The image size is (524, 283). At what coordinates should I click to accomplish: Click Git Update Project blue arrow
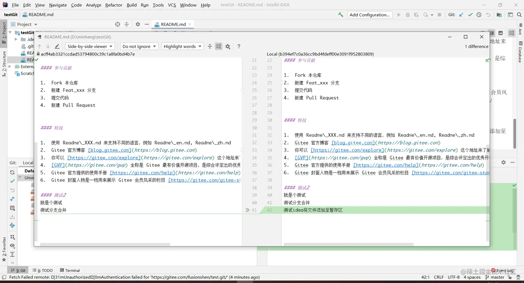[x=461, y=15]
